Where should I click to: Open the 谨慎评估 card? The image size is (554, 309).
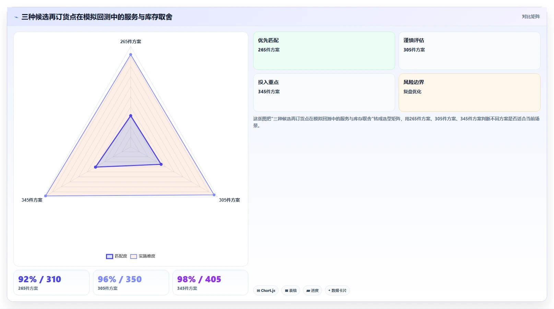pos(469,51)
